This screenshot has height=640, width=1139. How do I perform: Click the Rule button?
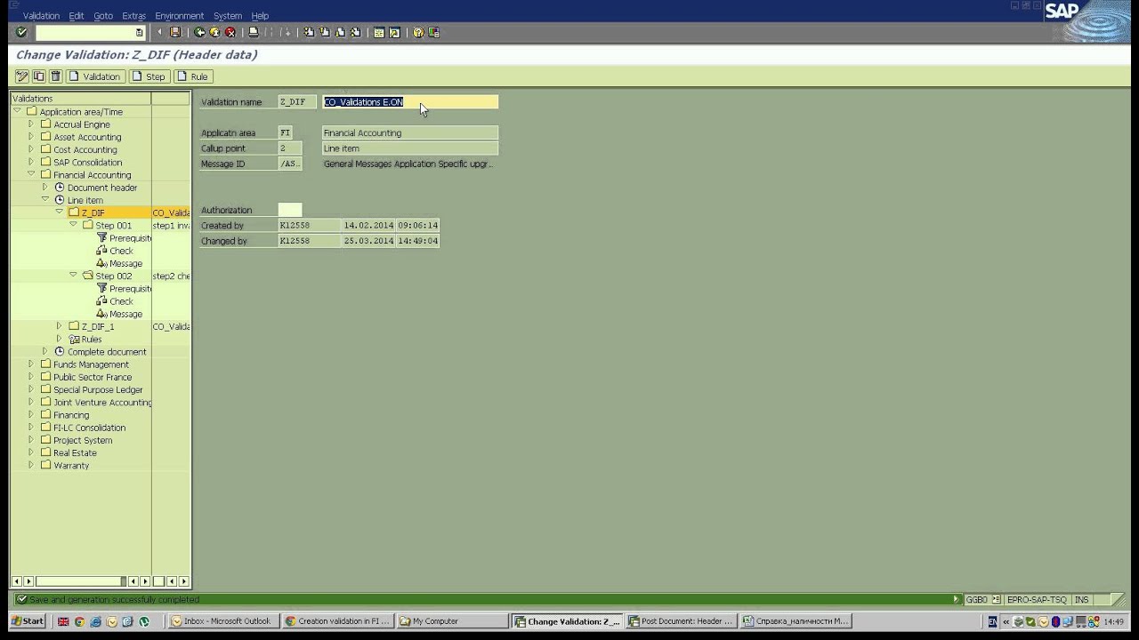(x=193, y=76)
